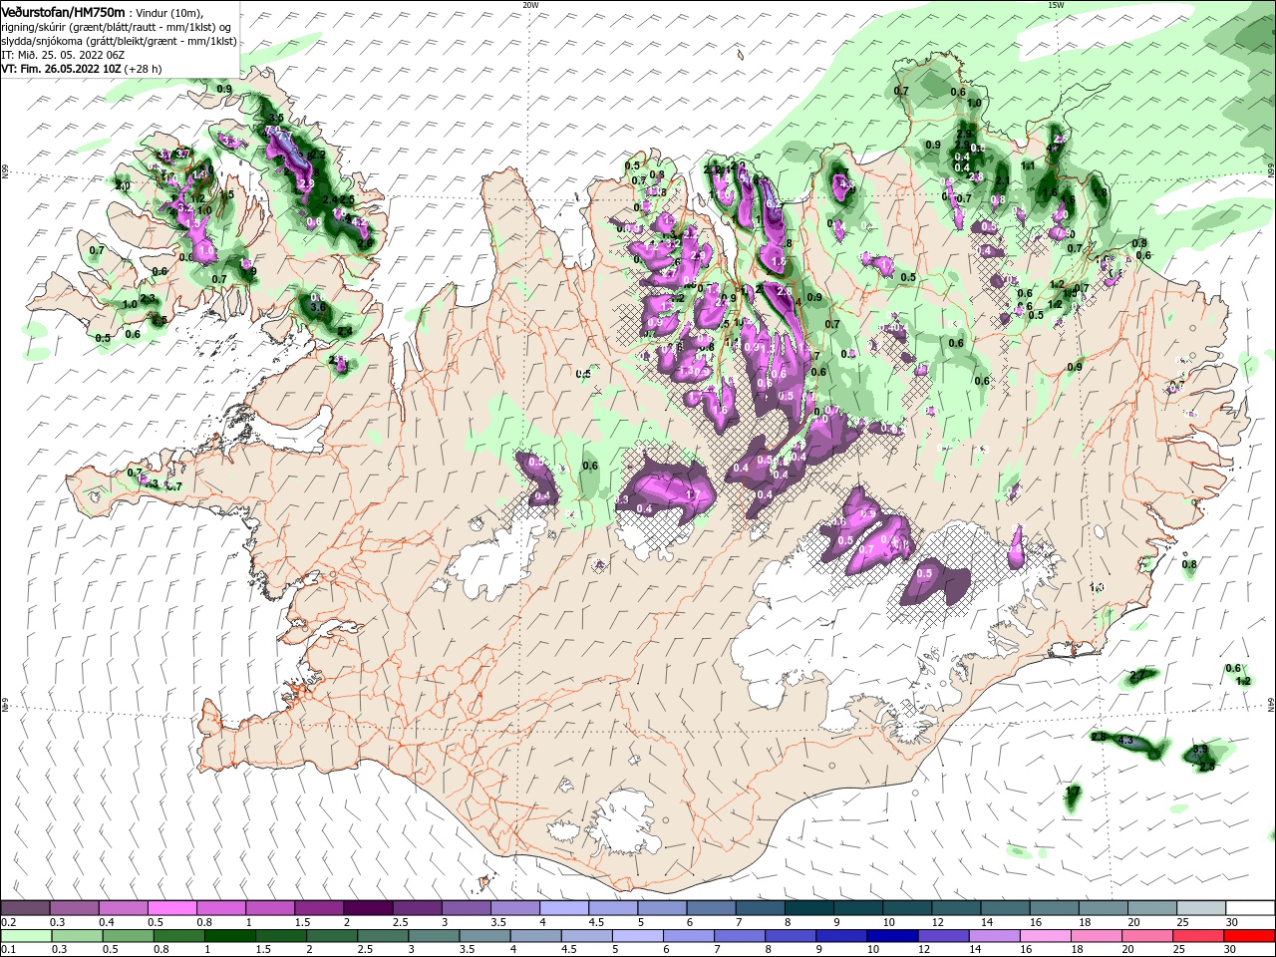Image resolution: width=1276 pixels, height=957 pixels.
Task: Pick the upper-row light grey swatch starting at 25
Action: tap(1202, 908)
